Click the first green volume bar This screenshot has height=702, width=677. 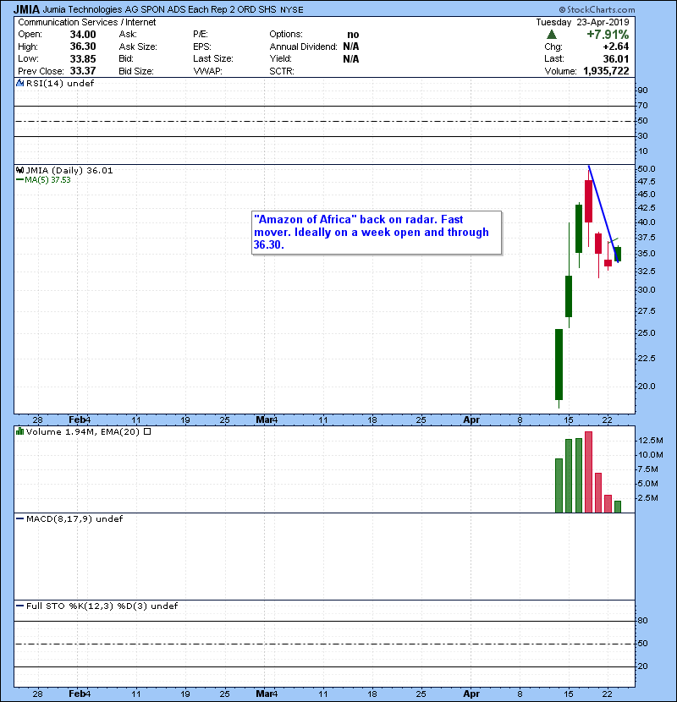(559, 485)
